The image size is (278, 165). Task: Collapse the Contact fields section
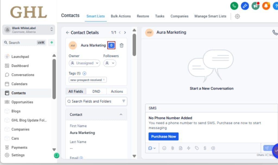point(121,114)
